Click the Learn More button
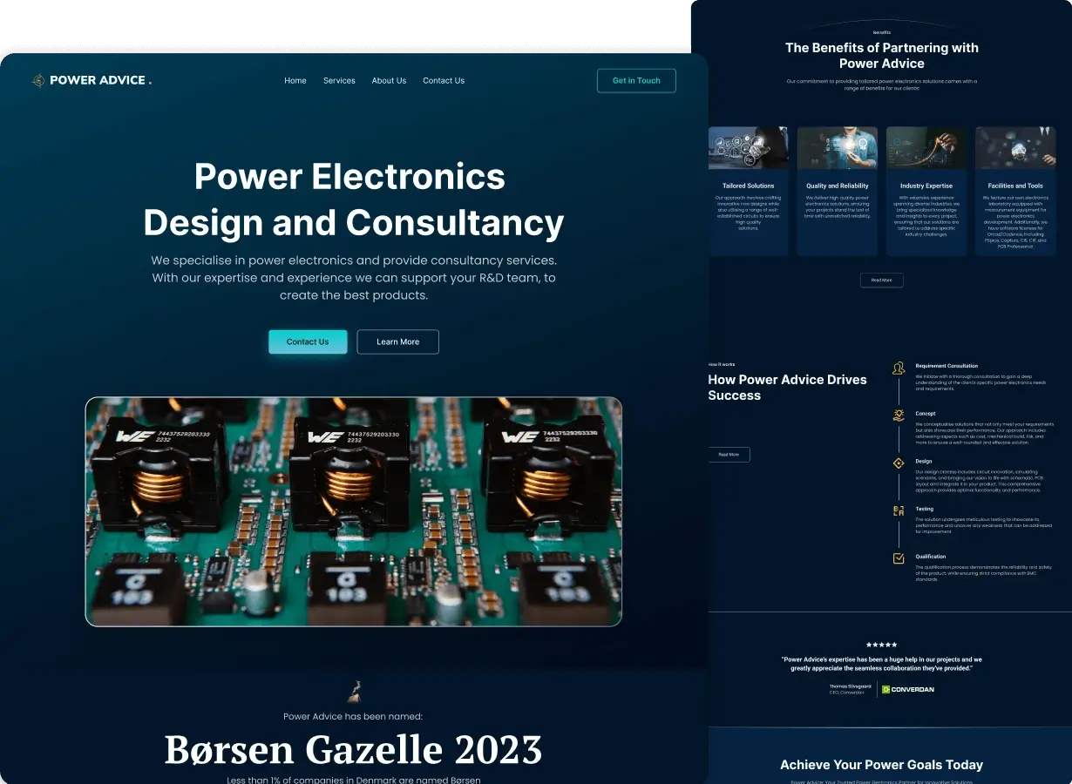Screen dimensions: 1072x784 [397, 341]
